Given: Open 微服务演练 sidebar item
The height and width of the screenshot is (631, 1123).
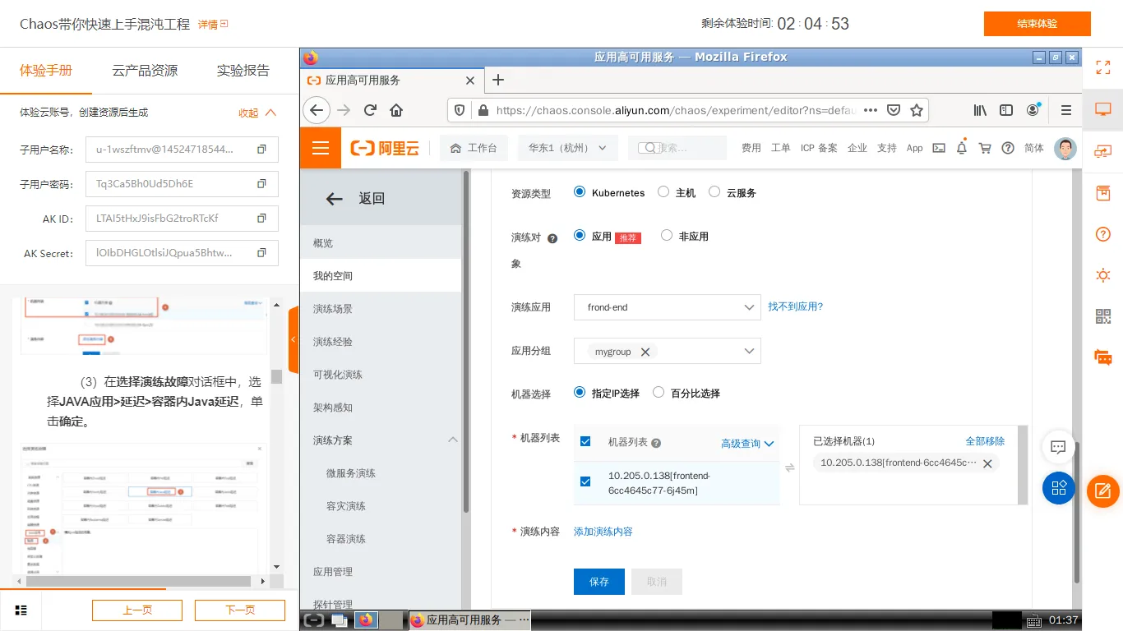Looking at the screenshot, I should [x=381, y=473].
